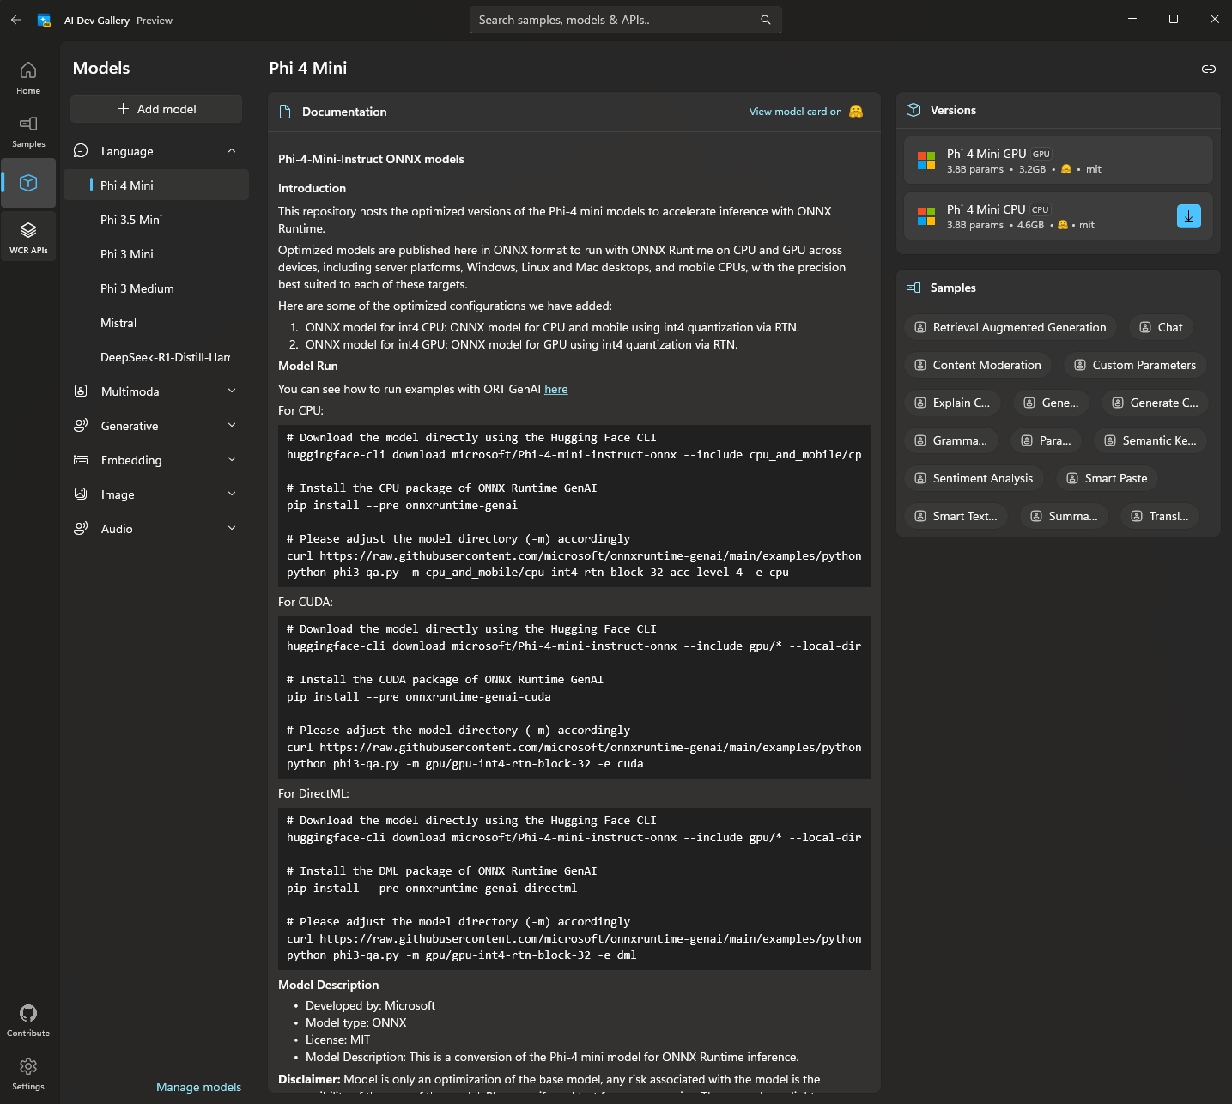The width and height of the screenshot is (1232, 1104).
Task: Click the AI Dev Gallery app icon
Action: point(44,20)
